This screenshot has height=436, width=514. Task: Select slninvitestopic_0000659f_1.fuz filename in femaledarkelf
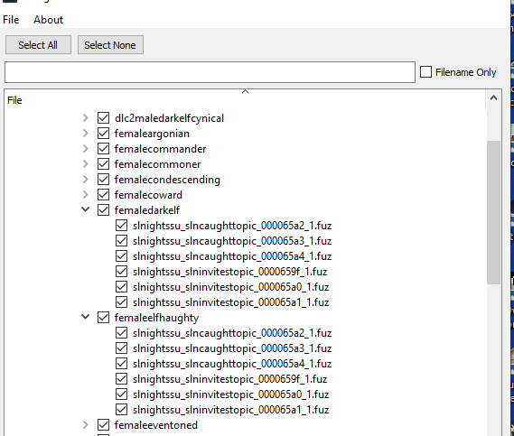[229, 272]
